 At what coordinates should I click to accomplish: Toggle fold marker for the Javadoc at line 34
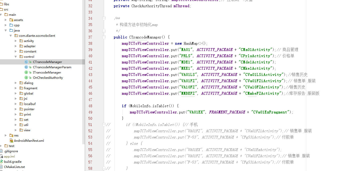point(104,18)
